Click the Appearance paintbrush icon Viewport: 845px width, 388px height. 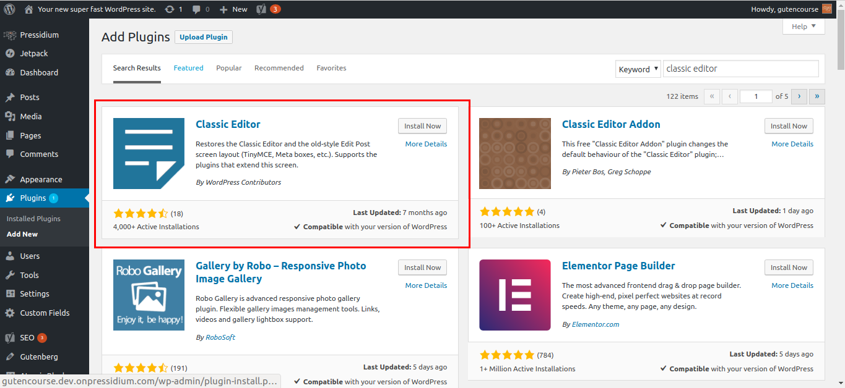coord(10,179)
